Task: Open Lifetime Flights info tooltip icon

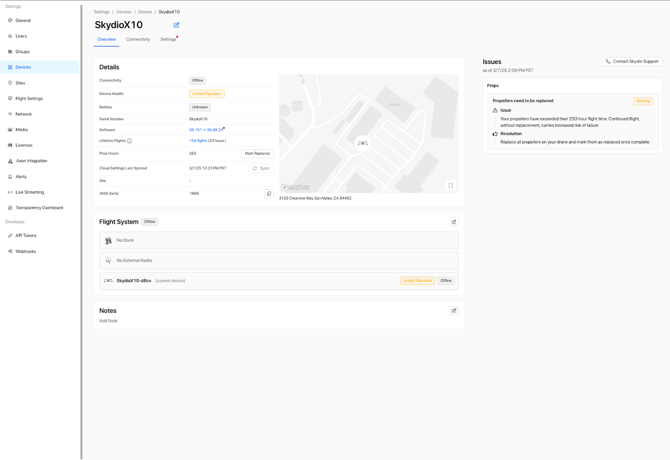Action: pos(130,141)
